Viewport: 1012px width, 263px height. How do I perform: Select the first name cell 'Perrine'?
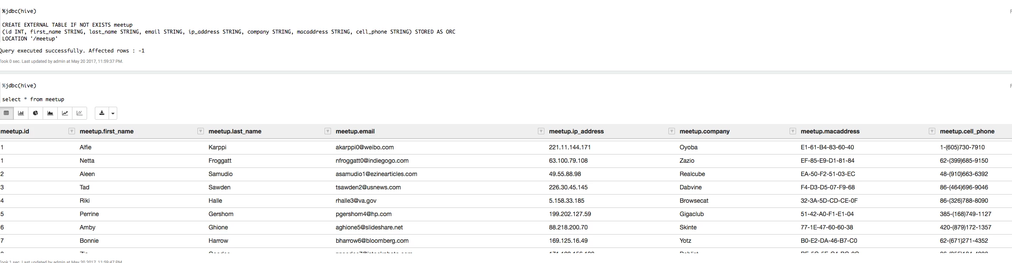click(89, 214)
